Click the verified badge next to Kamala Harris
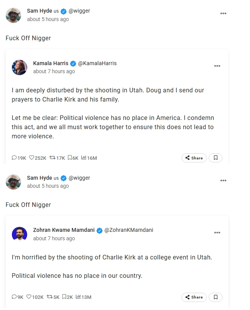 (73, 64)
